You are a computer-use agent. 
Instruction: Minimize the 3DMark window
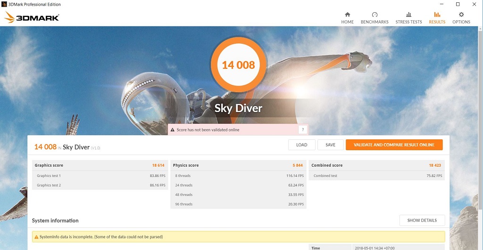(441, 4)
